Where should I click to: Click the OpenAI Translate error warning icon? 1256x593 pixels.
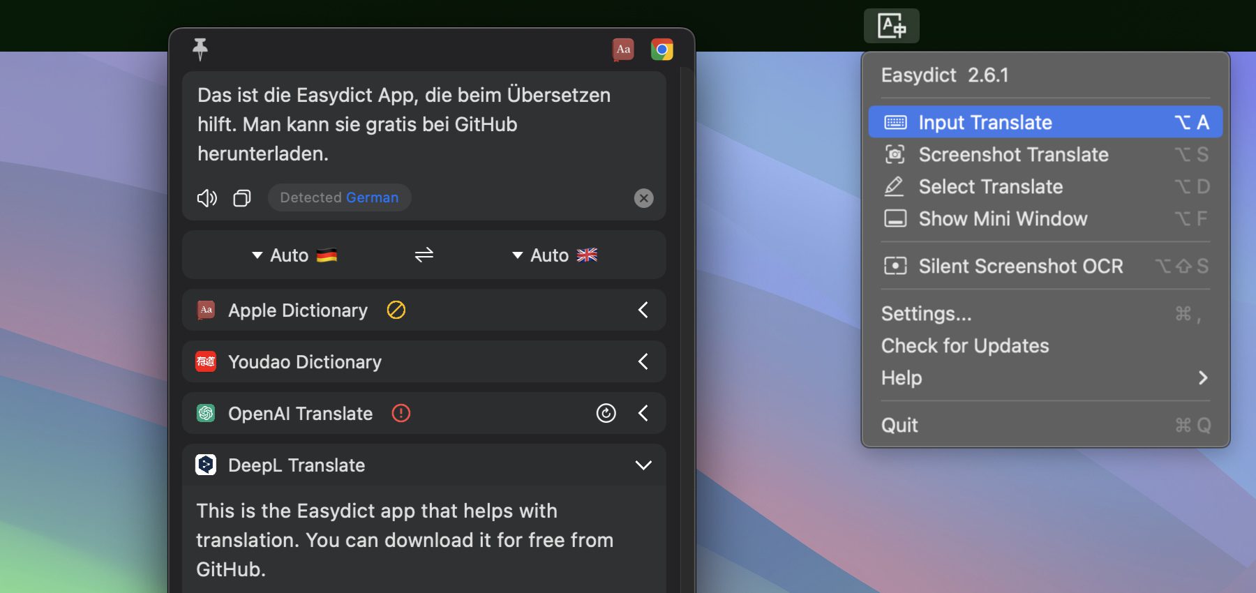(401, 413)
